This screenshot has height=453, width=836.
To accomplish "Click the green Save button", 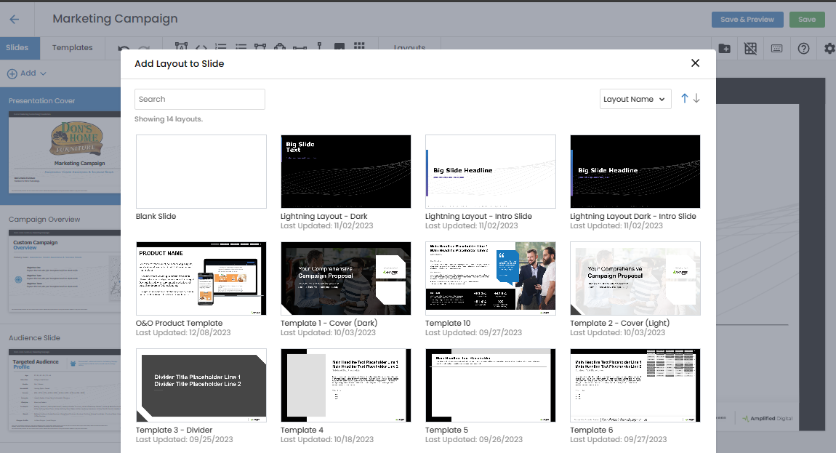I will pos(806,20).
